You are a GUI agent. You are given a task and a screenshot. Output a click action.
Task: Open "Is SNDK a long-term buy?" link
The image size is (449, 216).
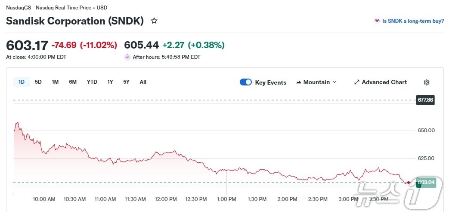413,21
